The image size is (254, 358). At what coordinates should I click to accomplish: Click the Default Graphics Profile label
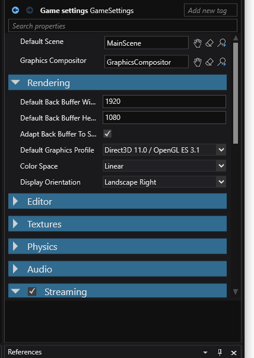[57, 150]
